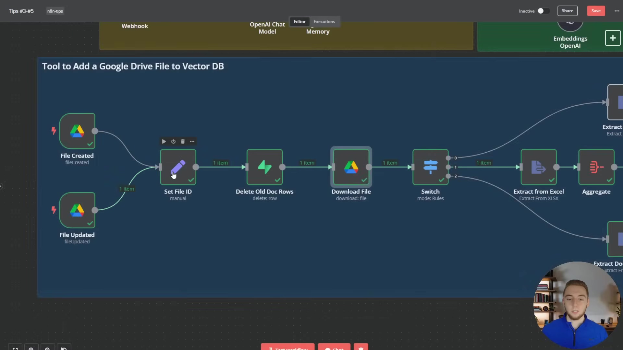Open the Set File ID node

(178, 167)
